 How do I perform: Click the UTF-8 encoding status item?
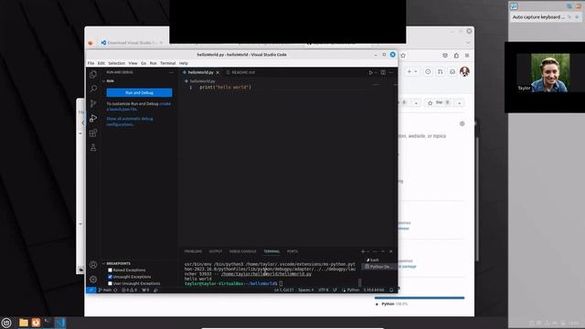323,290
